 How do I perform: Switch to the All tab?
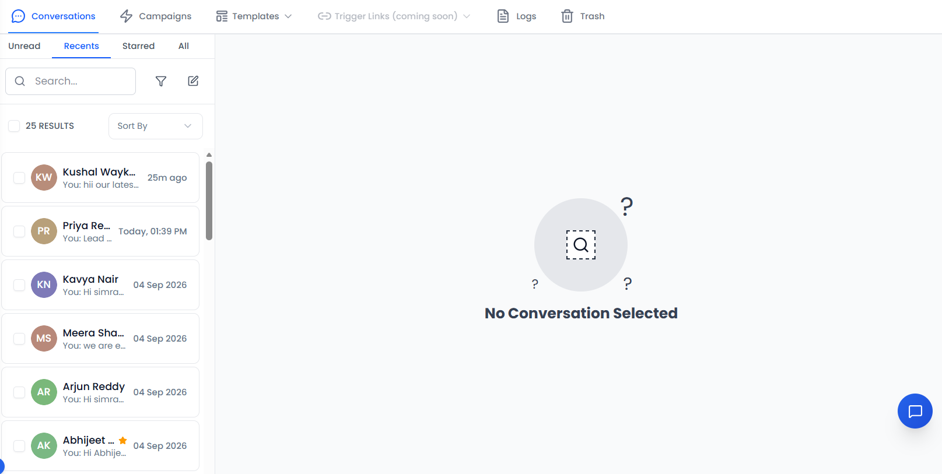[184, 46]
